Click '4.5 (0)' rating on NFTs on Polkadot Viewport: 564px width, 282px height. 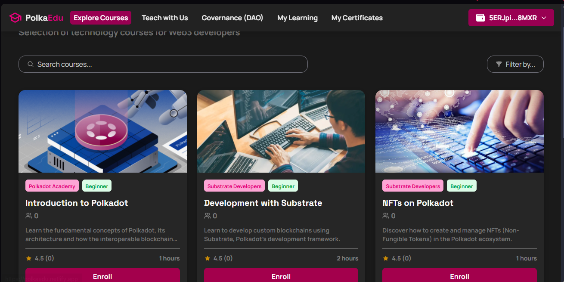pos(401,258)
